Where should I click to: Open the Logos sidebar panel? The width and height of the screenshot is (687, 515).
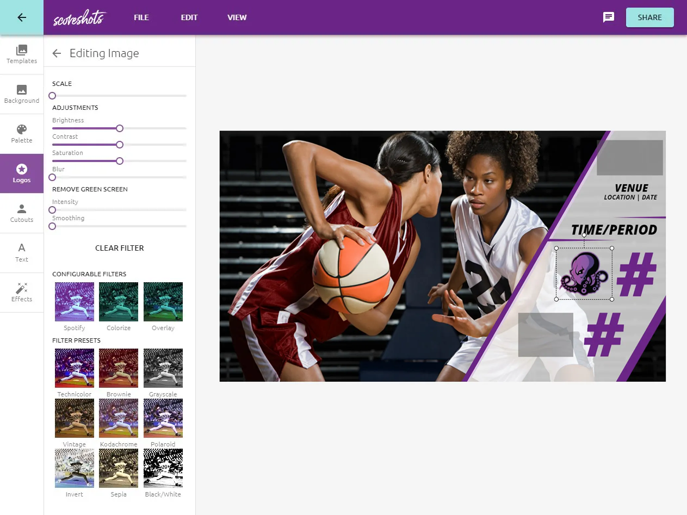tap(22, 173)
